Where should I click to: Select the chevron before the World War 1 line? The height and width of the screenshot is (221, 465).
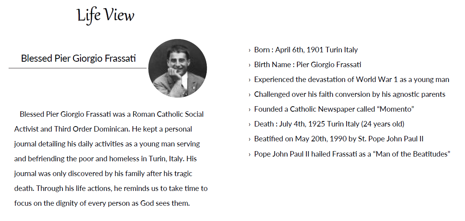click(x=249, y=80)
